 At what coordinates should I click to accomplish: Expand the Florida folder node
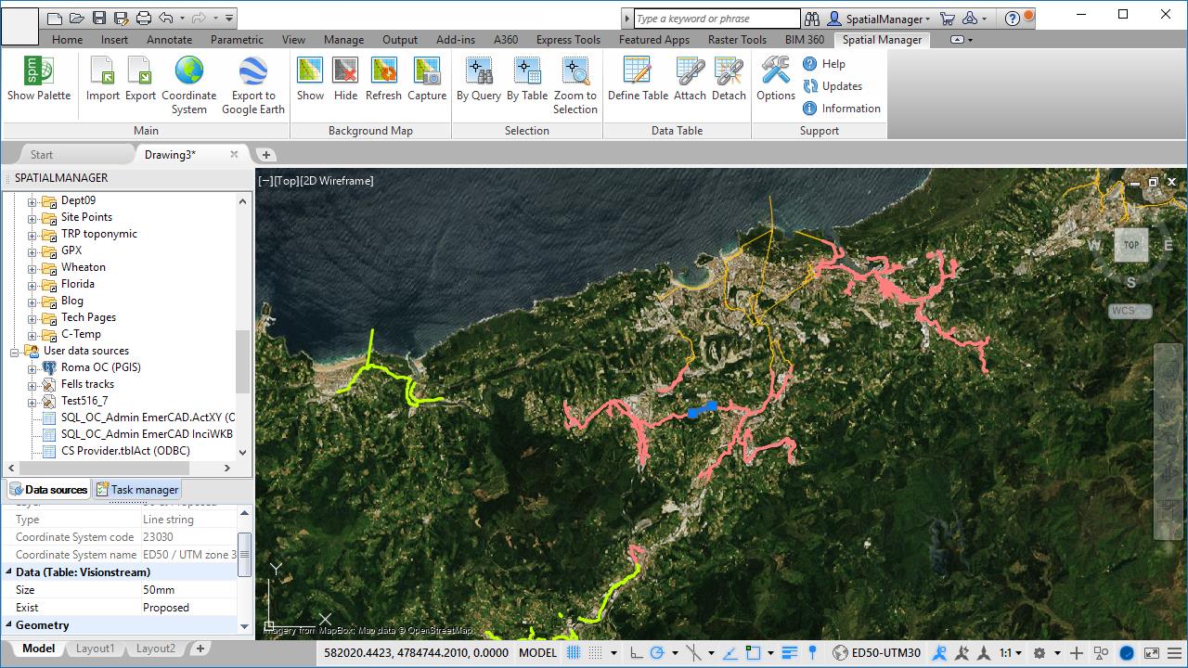[x=32, y=284]
